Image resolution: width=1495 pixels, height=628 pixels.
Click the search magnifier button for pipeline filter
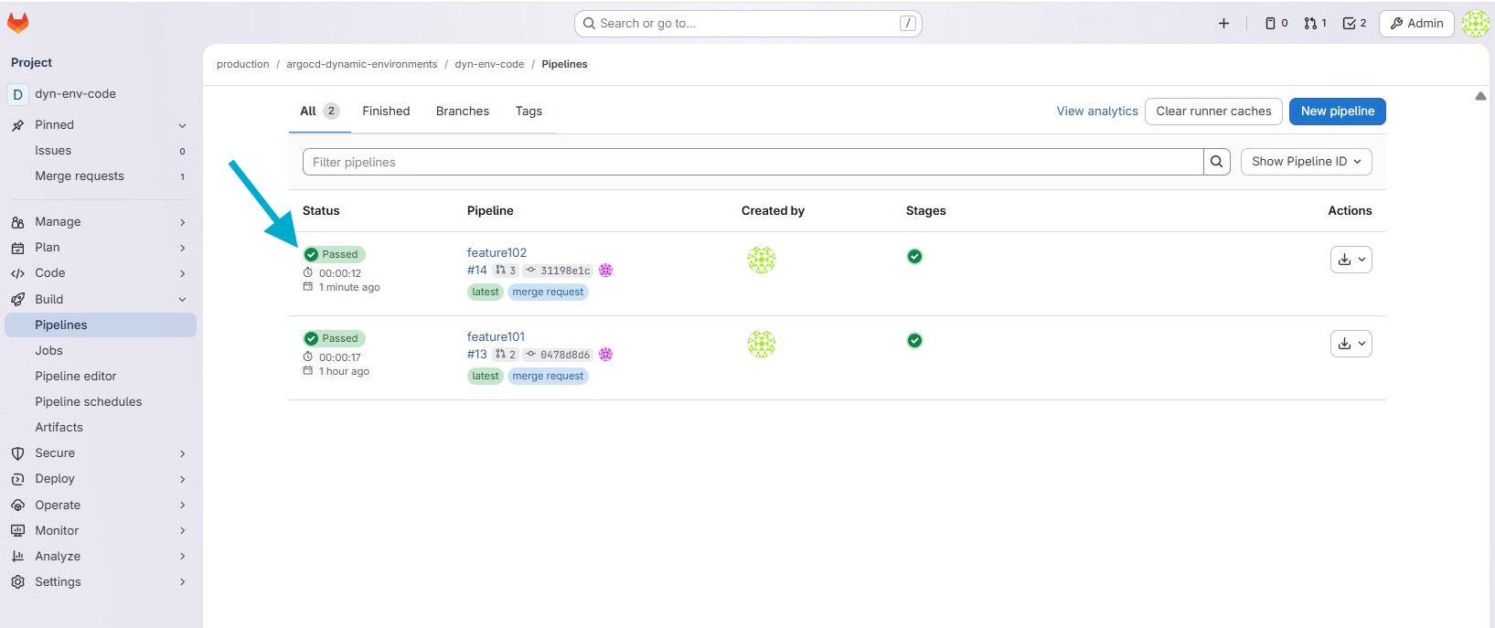(x=1216, y=162)
